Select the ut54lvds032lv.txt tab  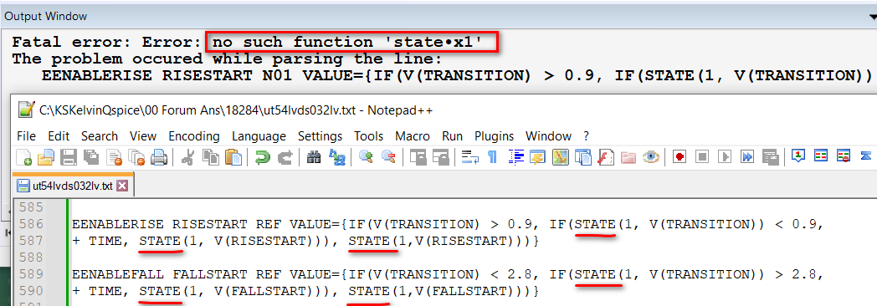tap(65, 186)
